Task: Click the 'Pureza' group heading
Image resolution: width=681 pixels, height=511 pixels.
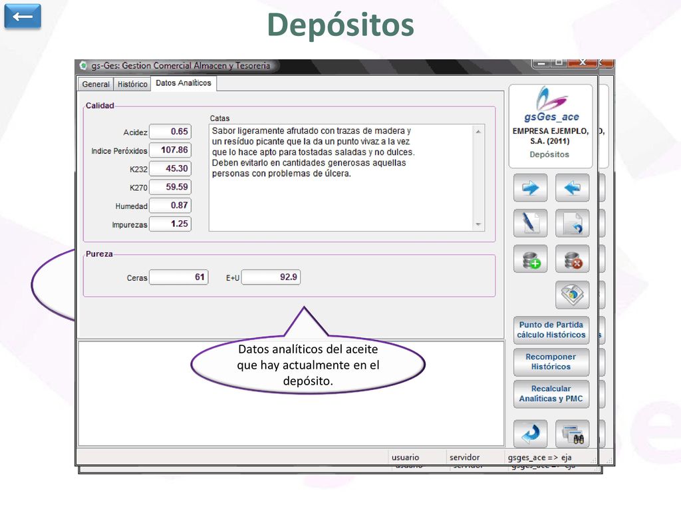Action: click(99, 254)
